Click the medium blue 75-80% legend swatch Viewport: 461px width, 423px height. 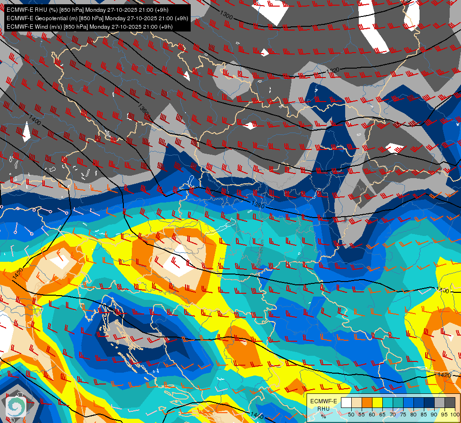tap(408, 402)
